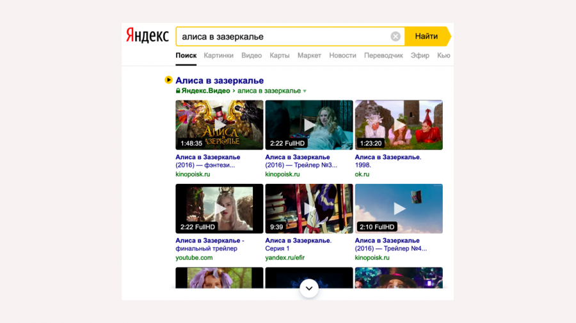Switch to the Картинки tab
This screenshot has height=323, width=576.
(x=219, y=56)
